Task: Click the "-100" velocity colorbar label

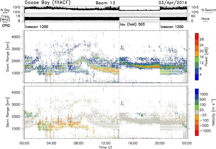Action: 204,120
